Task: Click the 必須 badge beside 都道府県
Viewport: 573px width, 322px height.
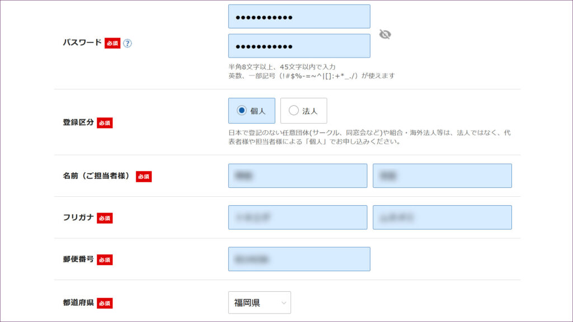Action: (105, 303)
